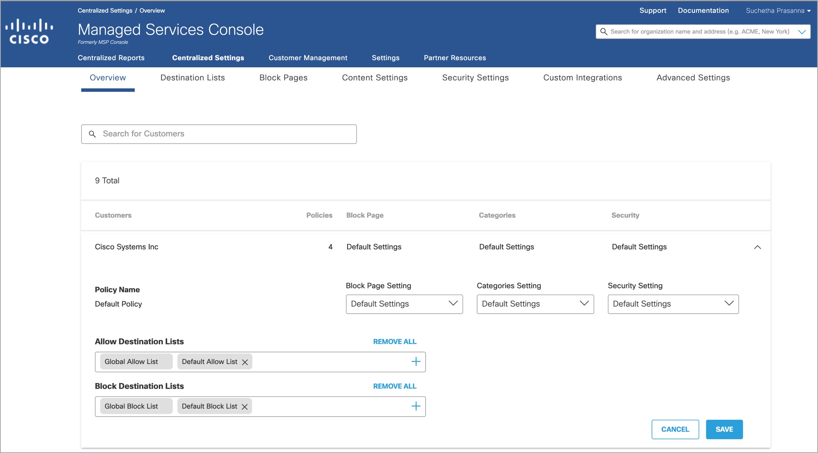This screenshot has height=453, width=818.
Task: Switch to the Block Pages tab
Action: pyautogui.click(x=283, y=78)
